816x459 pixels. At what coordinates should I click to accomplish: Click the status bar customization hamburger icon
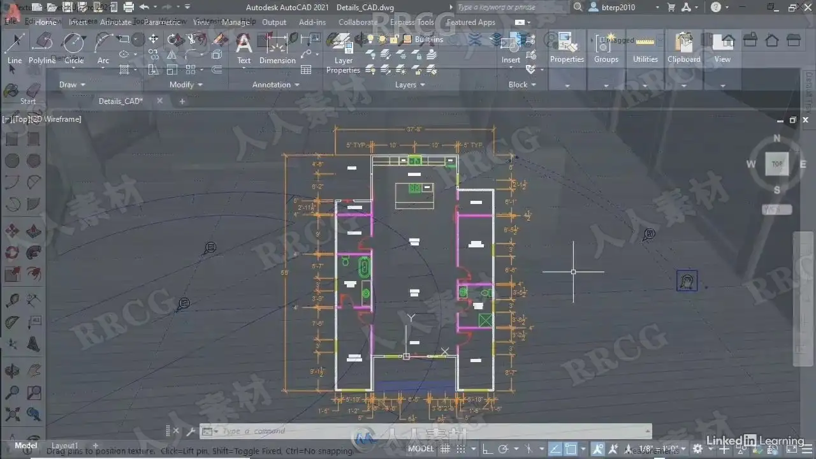(x=806, y=449)
